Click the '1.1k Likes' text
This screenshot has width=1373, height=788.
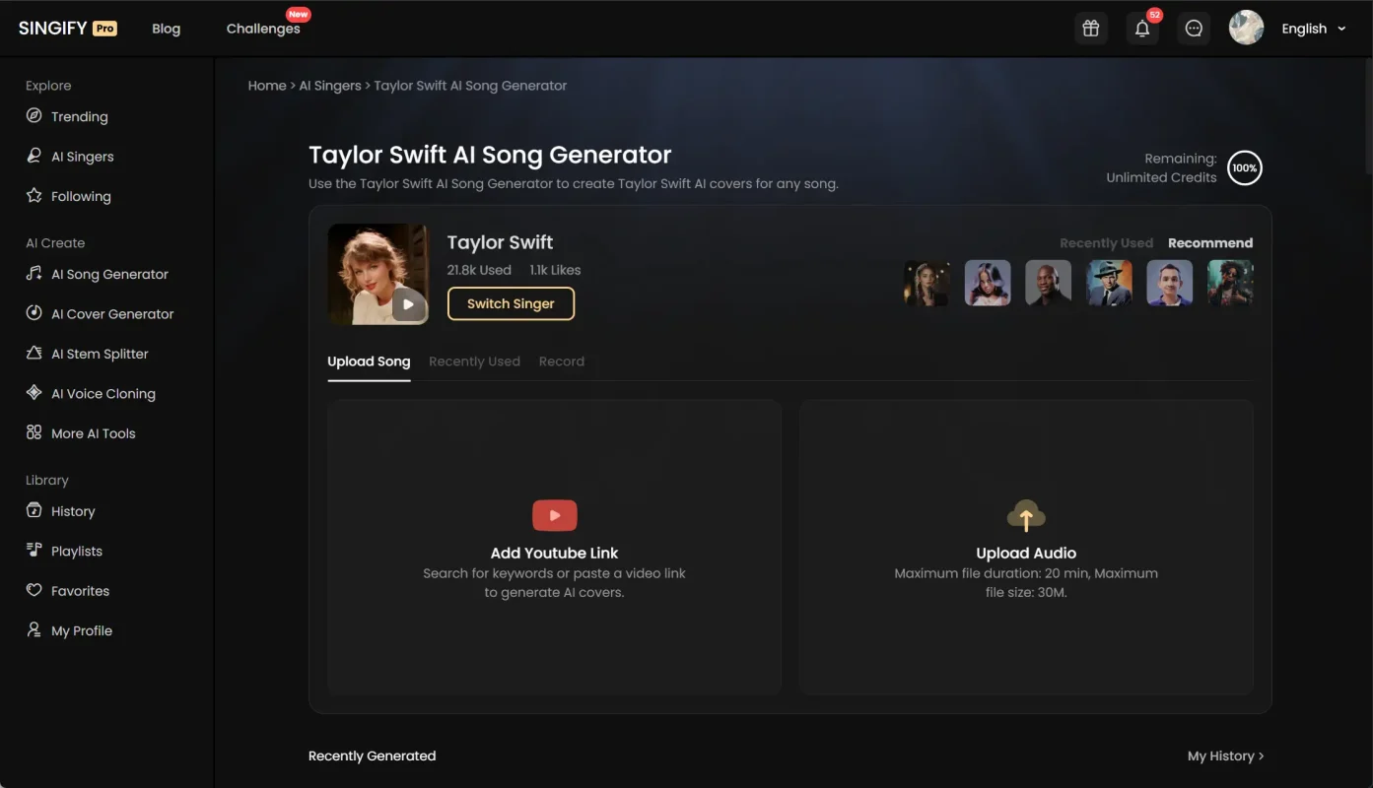click(x=555, y=270)
